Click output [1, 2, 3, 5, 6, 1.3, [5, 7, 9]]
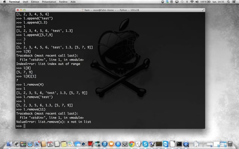This screenshot has width=239, height=149. pos(44,105)
